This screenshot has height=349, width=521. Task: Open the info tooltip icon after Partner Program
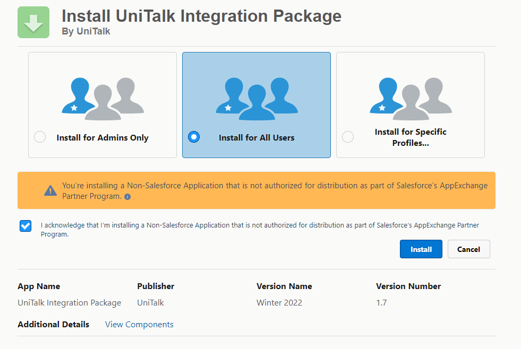(127, 197)
